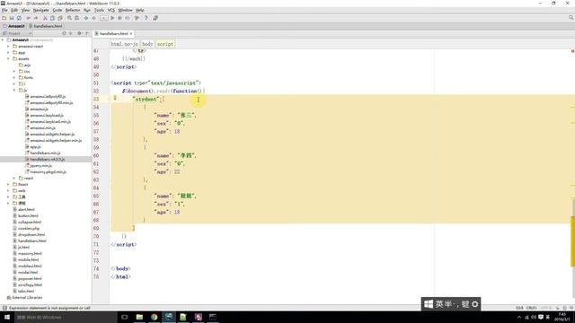
Task: Collapse the js folder
Action: [14, 90]
